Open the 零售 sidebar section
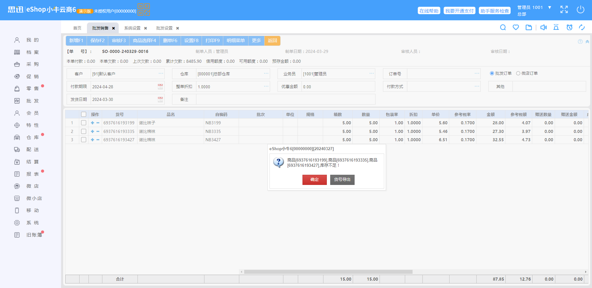 point(27,89)
